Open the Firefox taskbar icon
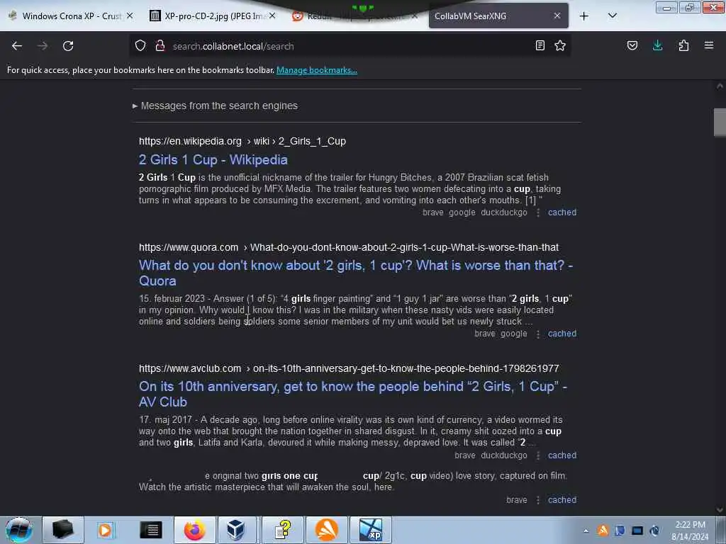Viewport: 726px width, 544px height. [194, 530]
